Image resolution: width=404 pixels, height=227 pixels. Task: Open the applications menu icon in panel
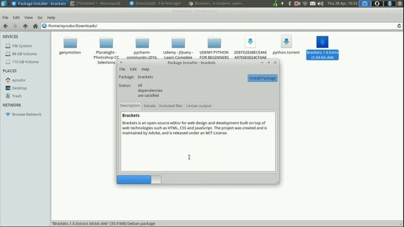[x=3, y=4]
